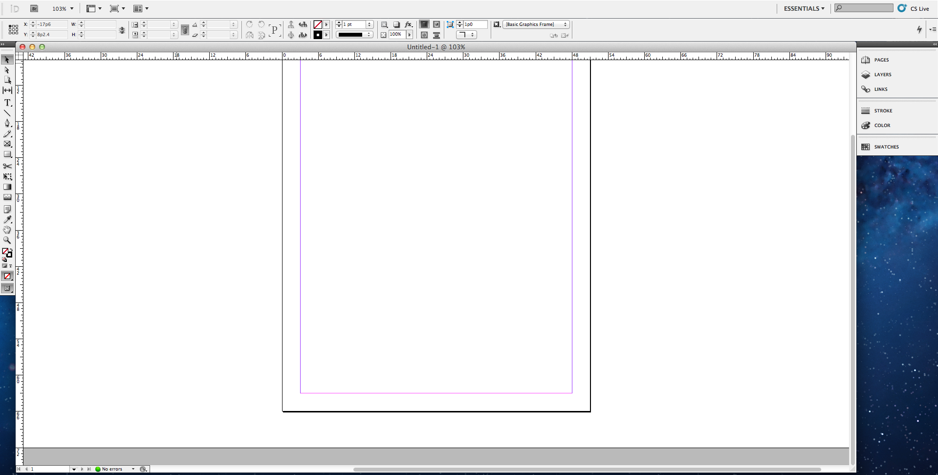Pick the Scissors tool
This screenshot has height=475, width=938.
pos(7,166)
